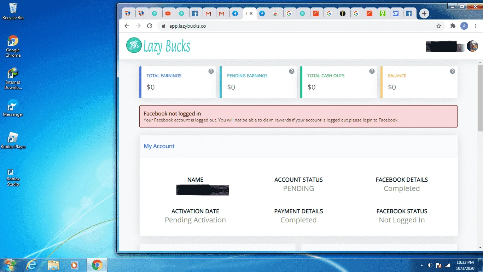View site security lock information
483x272 pixels.
(163, 26)
